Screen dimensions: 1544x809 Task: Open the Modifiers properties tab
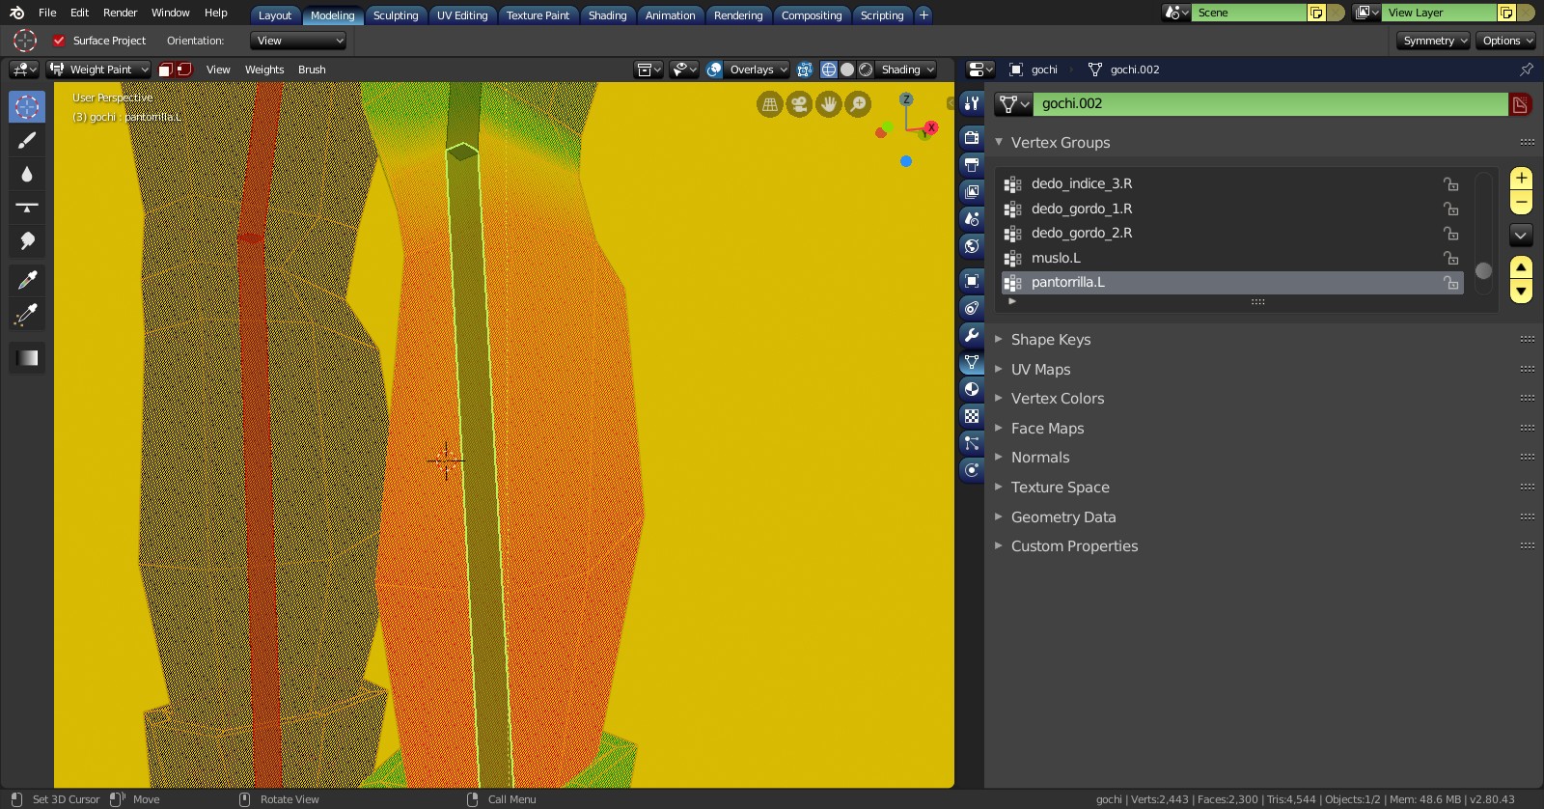pos(972,335)
